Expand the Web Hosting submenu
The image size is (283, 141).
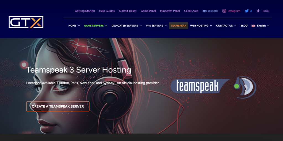coord(201,26)
